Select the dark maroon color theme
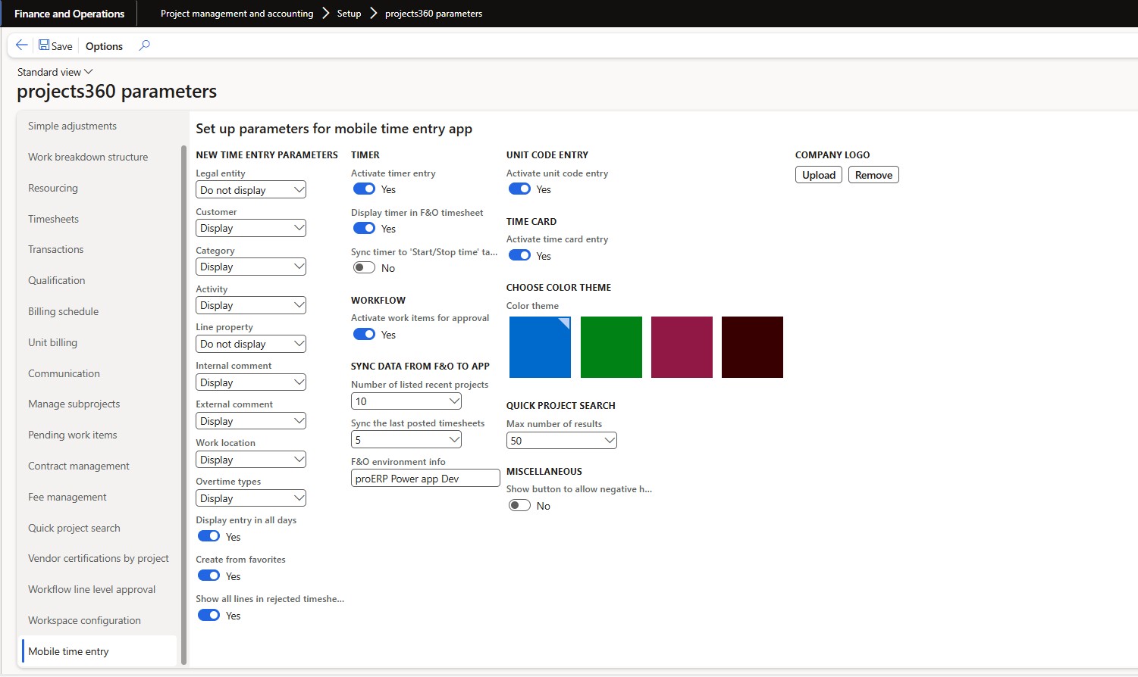 [x=752, y=347]
